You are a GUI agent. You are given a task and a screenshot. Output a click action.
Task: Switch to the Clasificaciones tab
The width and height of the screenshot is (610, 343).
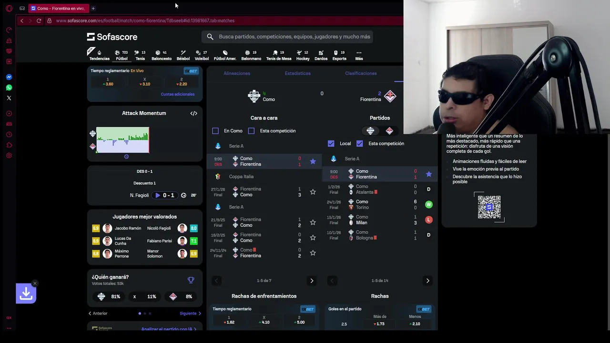point(361,73)
